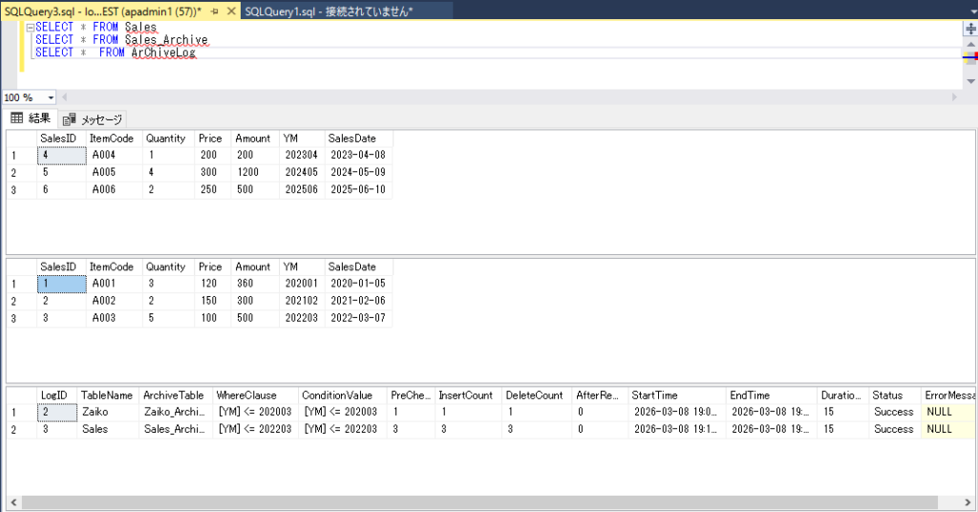Click the メッセージ tab icon
978x512 pixels.
tap(69, 119)
